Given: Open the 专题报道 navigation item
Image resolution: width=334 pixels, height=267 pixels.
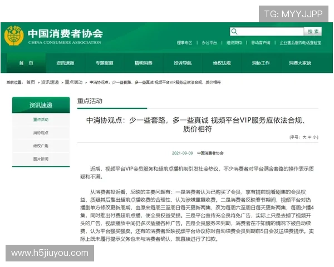Looking at the screenshot, I should click(x=105, y=63).
